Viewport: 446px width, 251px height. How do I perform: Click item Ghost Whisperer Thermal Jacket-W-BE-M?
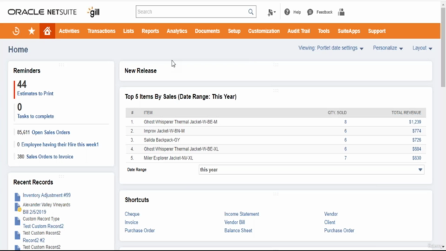pyautogui.click(x=180, y=122)
